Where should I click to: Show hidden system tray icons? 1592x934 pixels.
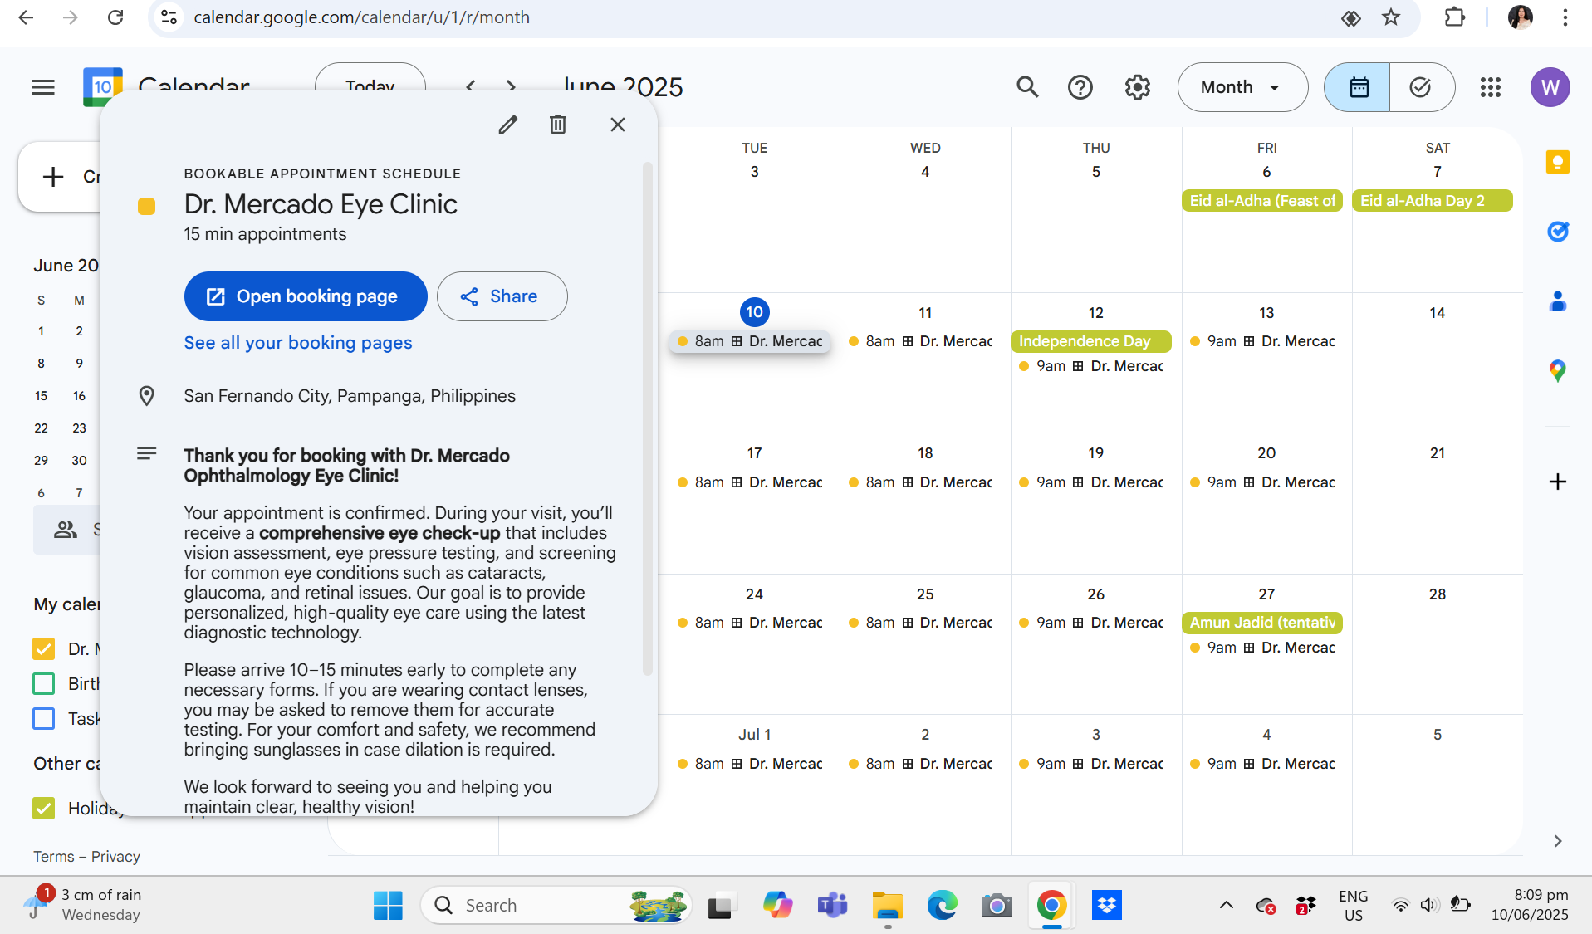click(x=1226, y=906)
